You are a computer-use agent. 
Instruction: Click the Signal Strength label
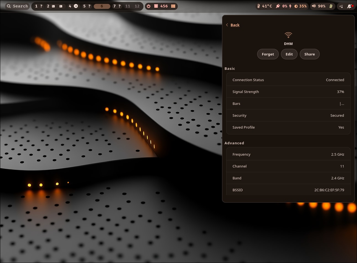coord(246,92)
